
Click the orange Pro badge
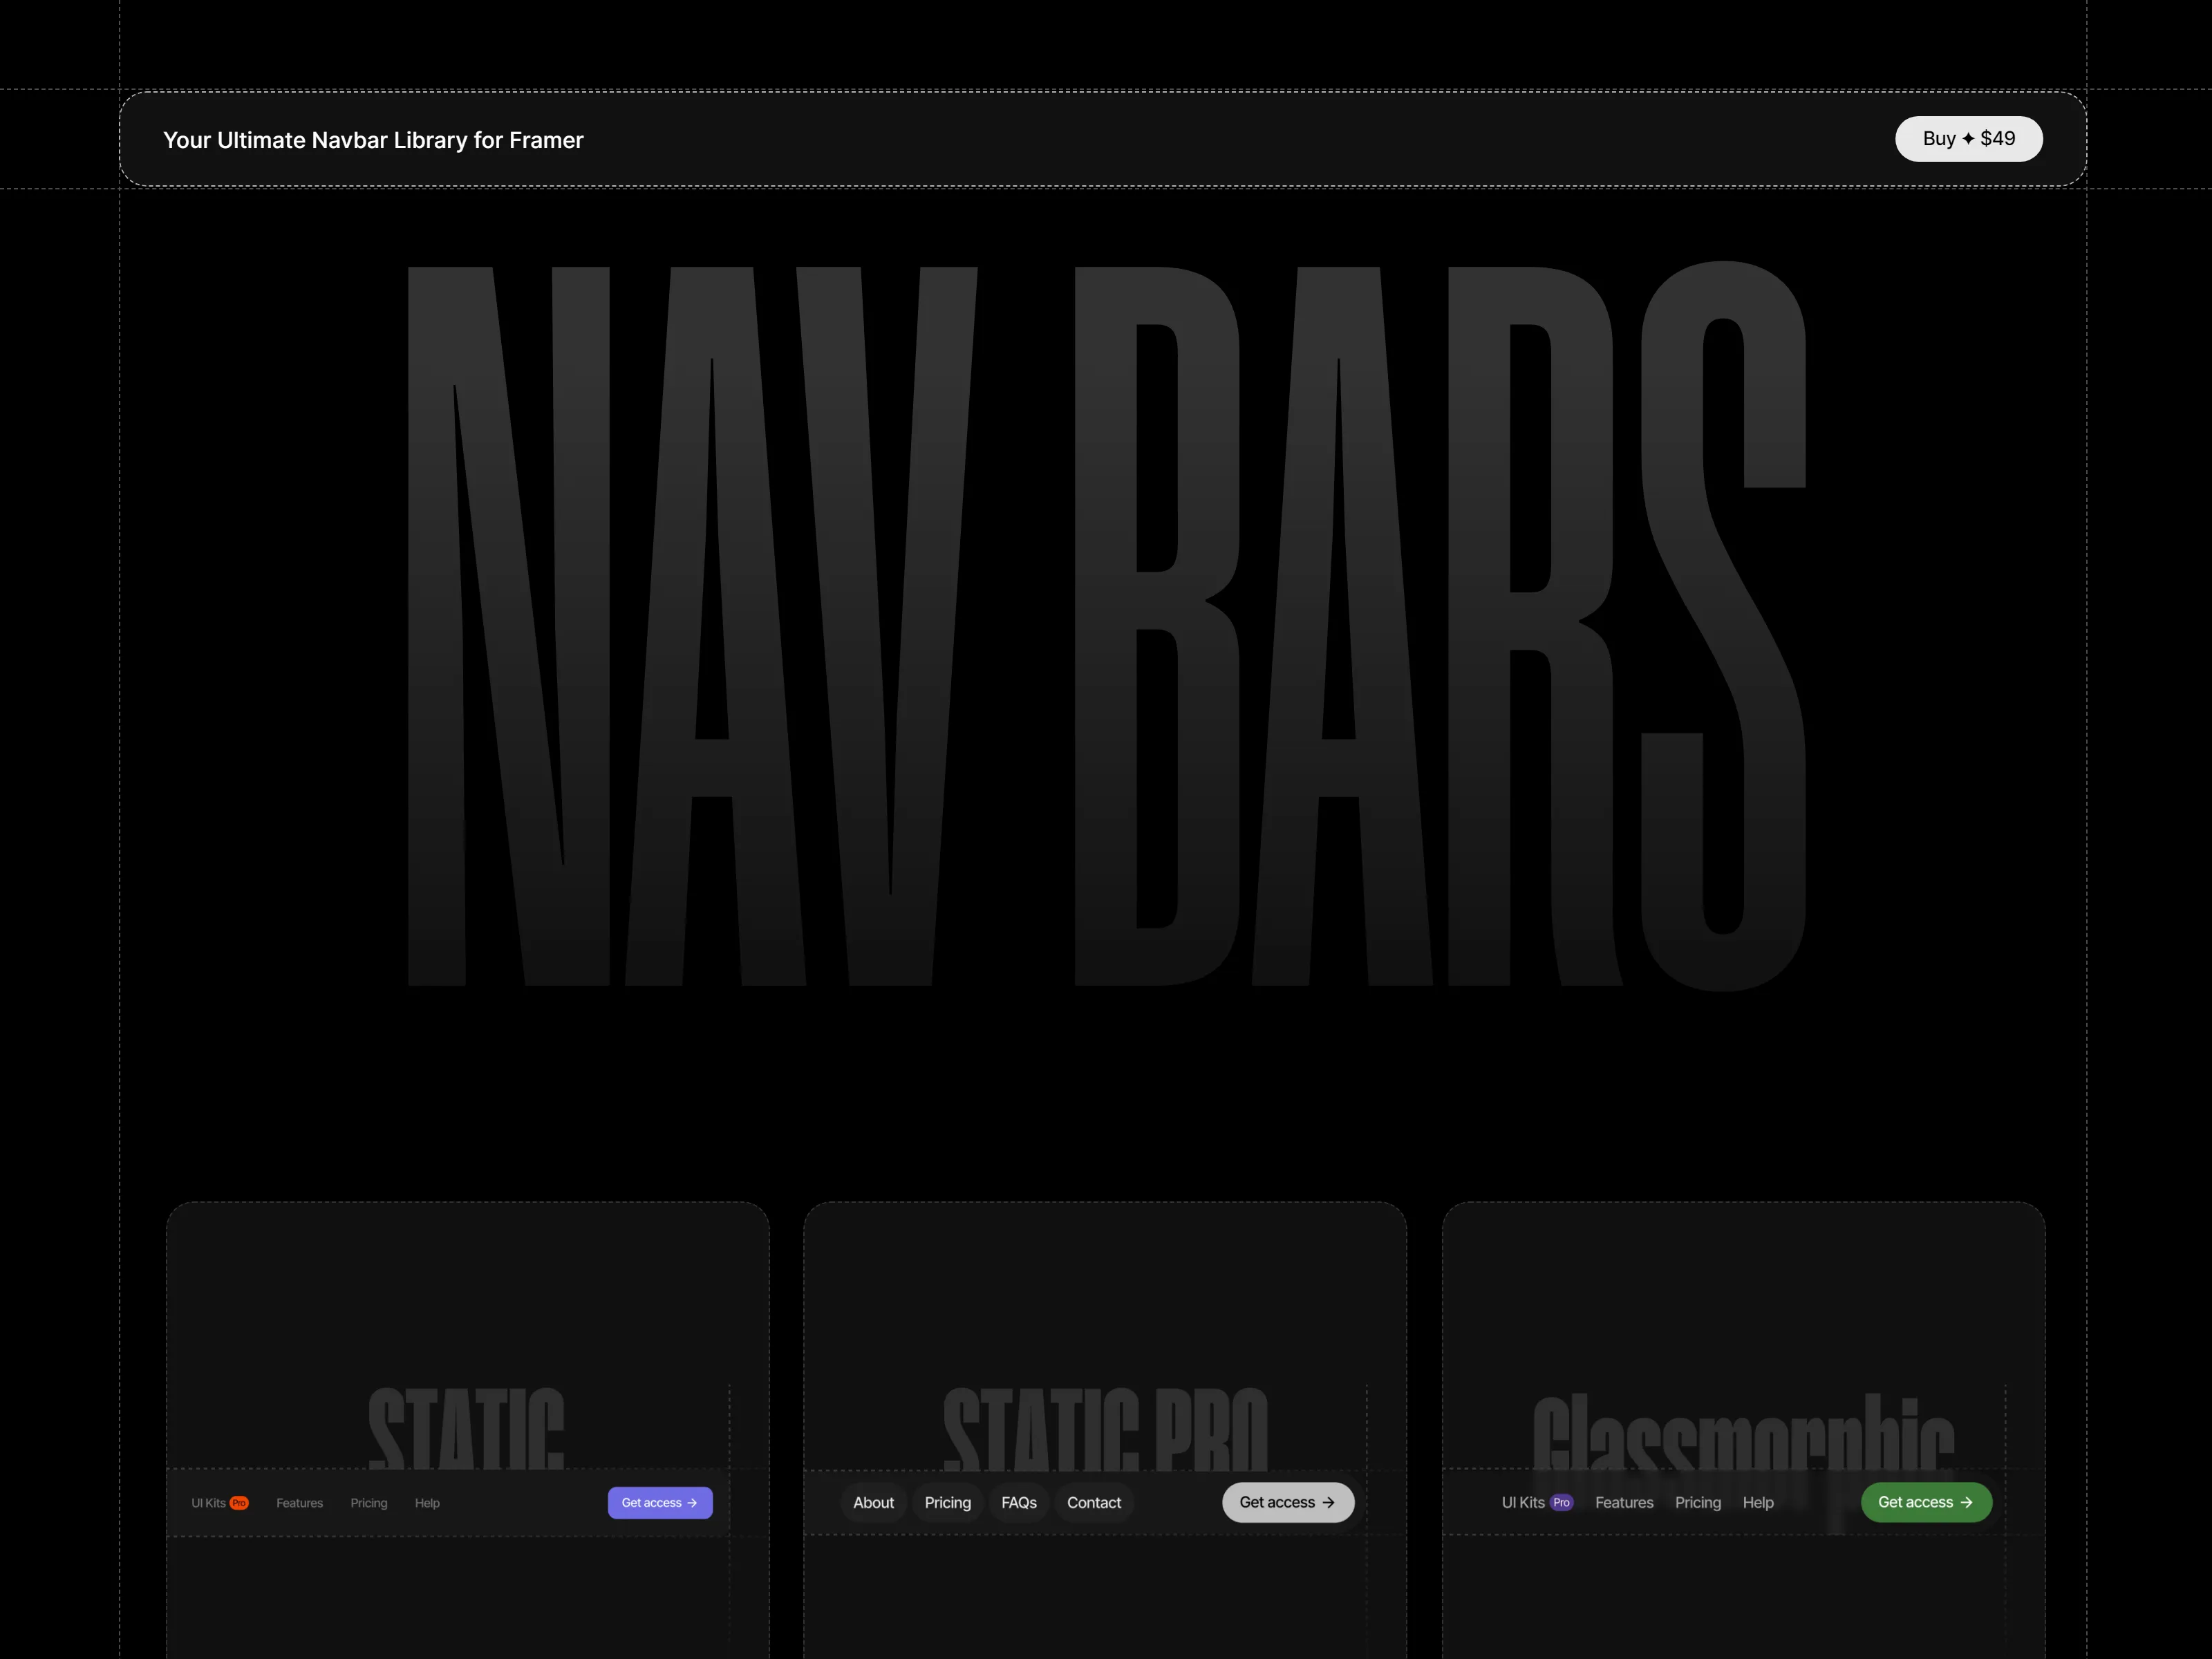pos(239,1503)
